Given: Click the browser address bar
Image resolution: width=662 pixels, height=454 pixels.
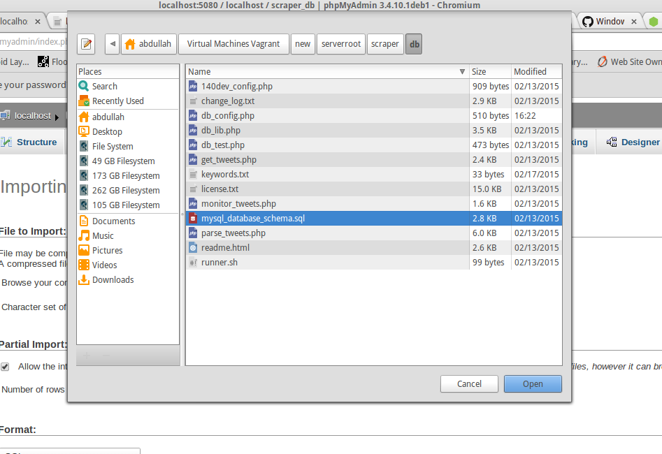Looking at the screenshot, I should [x=34, y=42].
